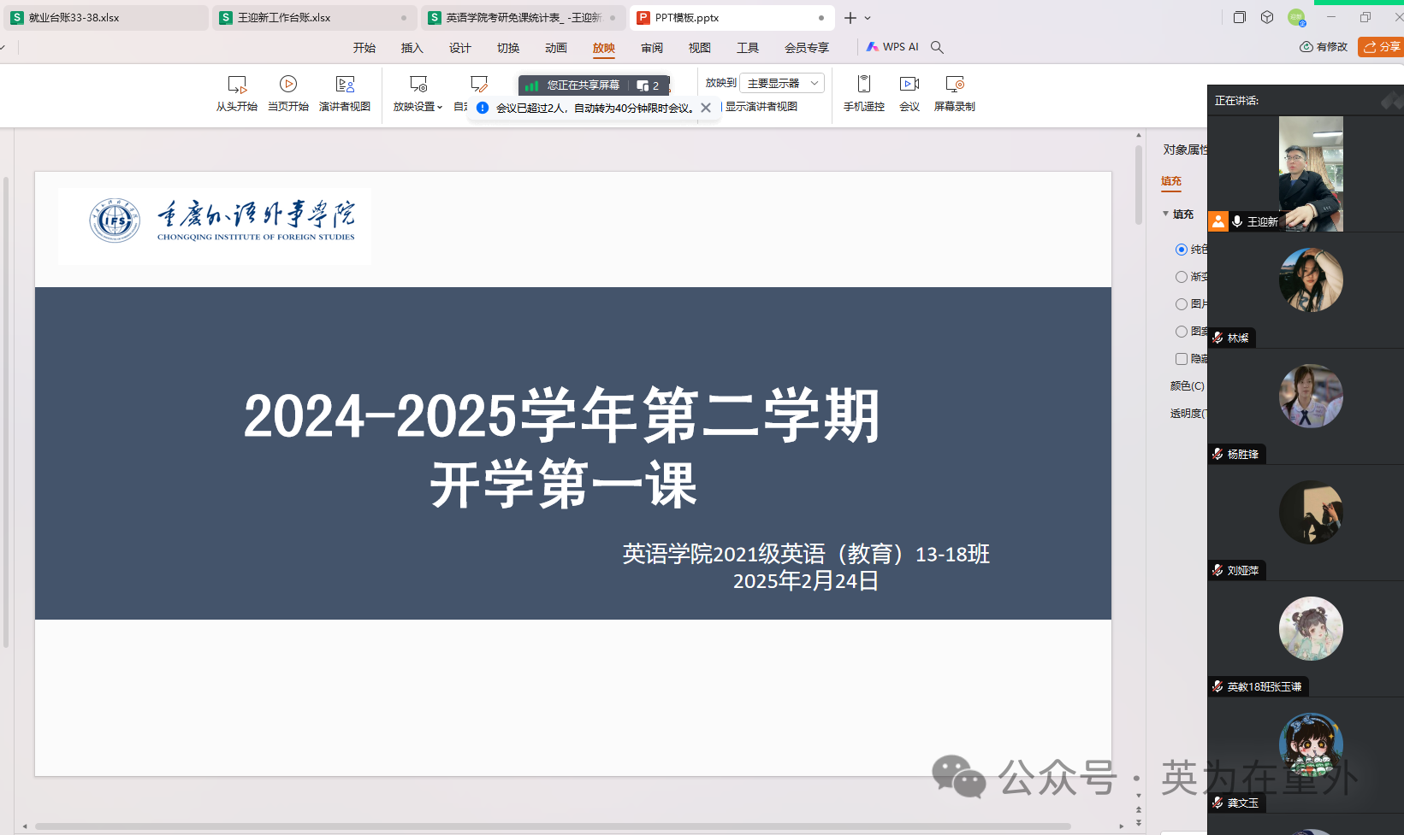Switch to 英语学院考研免课统计表 document tab

[x=524, y=18]
